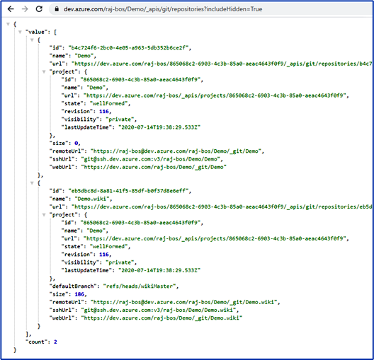Open the Demo.wiki webUrl link
The height and width of the screenshot is (360, 374).
161,318
